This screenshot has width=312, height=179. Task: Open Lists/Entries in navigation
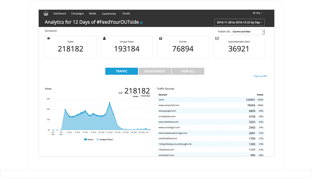(x=109, y=14)
